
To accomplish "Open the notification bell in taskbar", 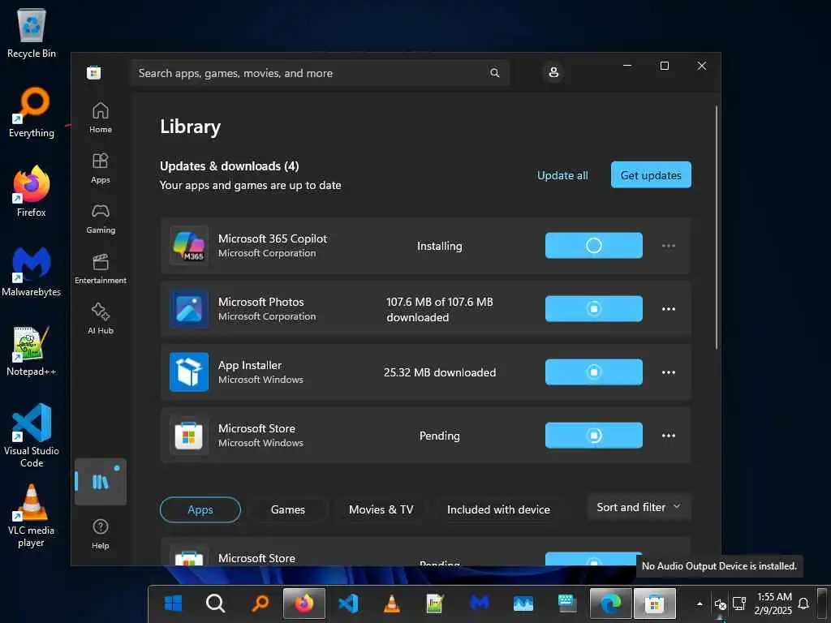I will (x=803, y=604).
